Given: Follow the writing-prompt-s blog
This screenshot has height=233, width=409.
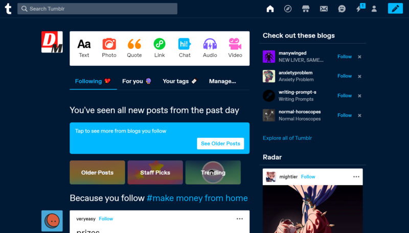Looking at the screenshot, I should click(x=344, y=95).
